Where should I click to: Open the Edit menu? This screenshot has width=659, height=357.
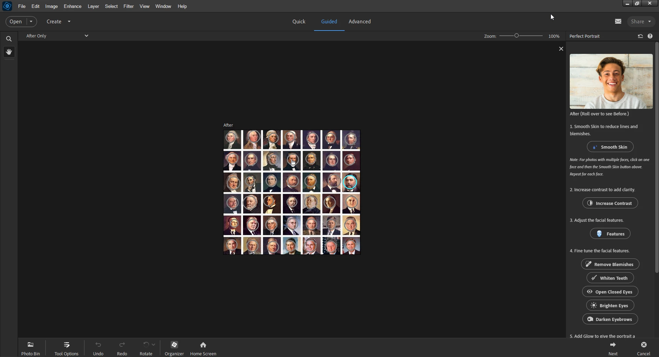point(35,6)
